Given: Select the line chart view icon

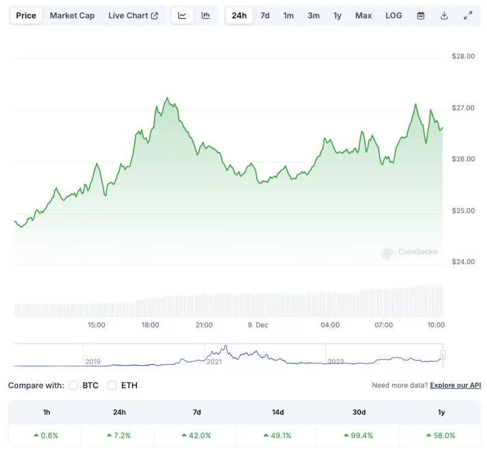Looking at the screenshot, I should pyautogui.click(x=182, y=16).
